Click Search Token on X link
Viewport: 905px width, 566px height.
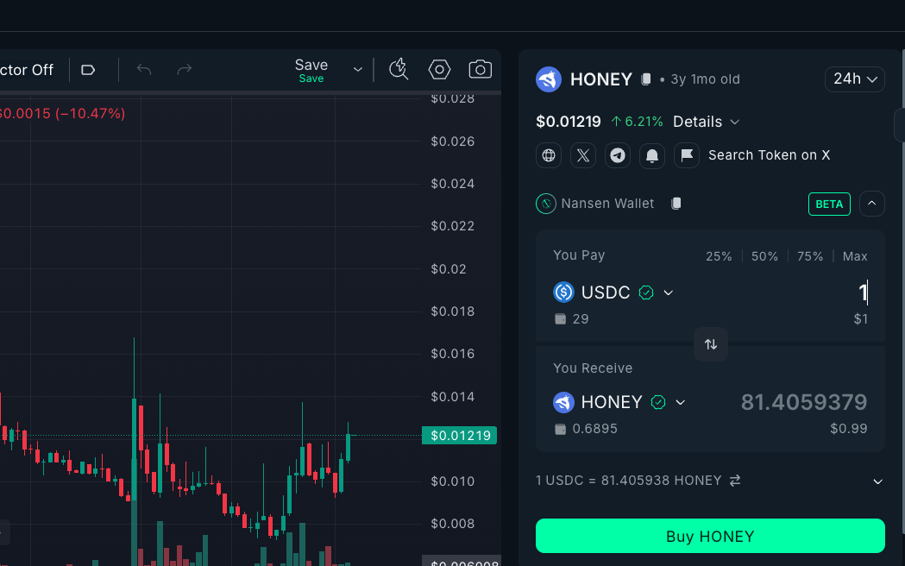pyautogui.click(x=769, y=155)
